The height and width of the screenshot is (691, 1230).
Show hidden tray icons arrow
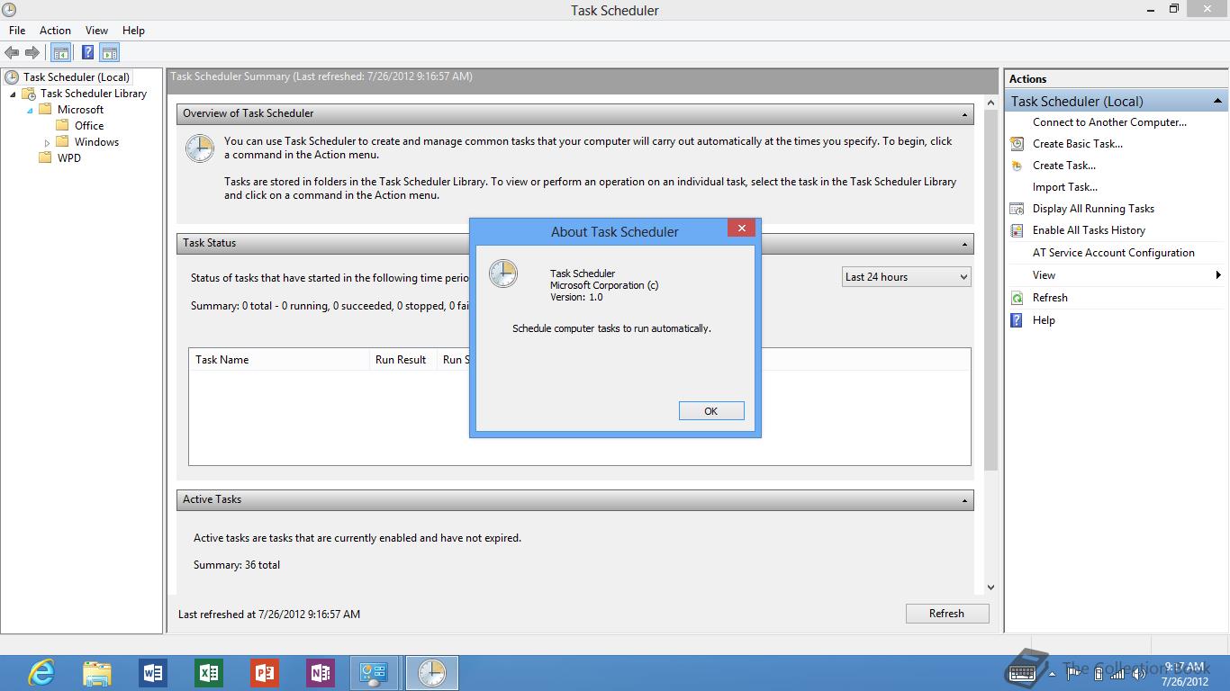(1052, 672)
